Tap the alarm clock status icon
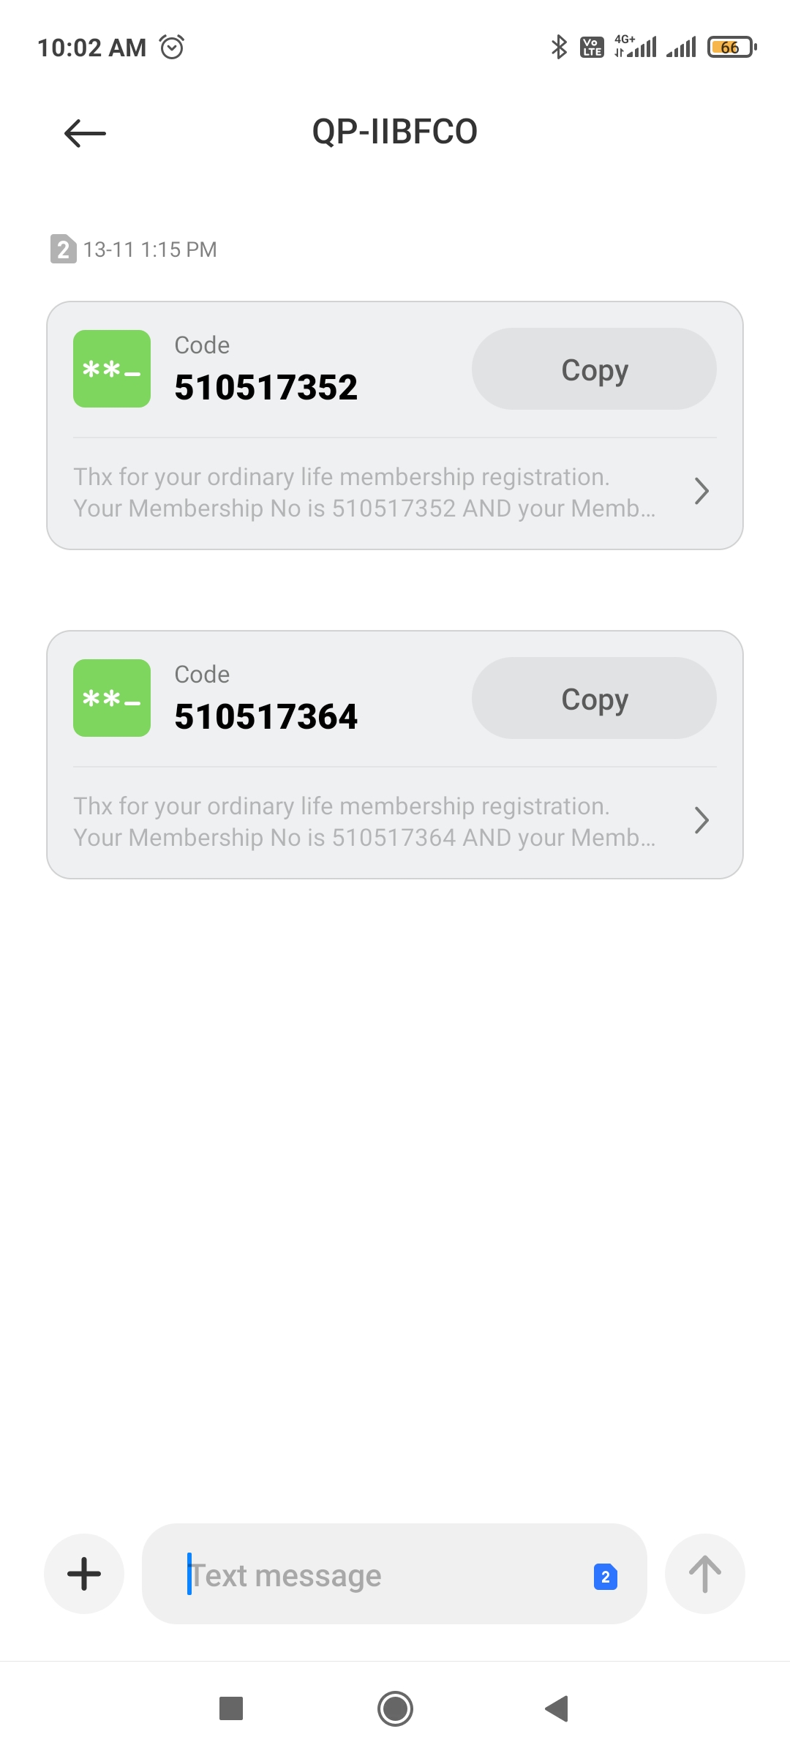The image size is (790, 1756). pyautogui.click(x=172, y=48)
